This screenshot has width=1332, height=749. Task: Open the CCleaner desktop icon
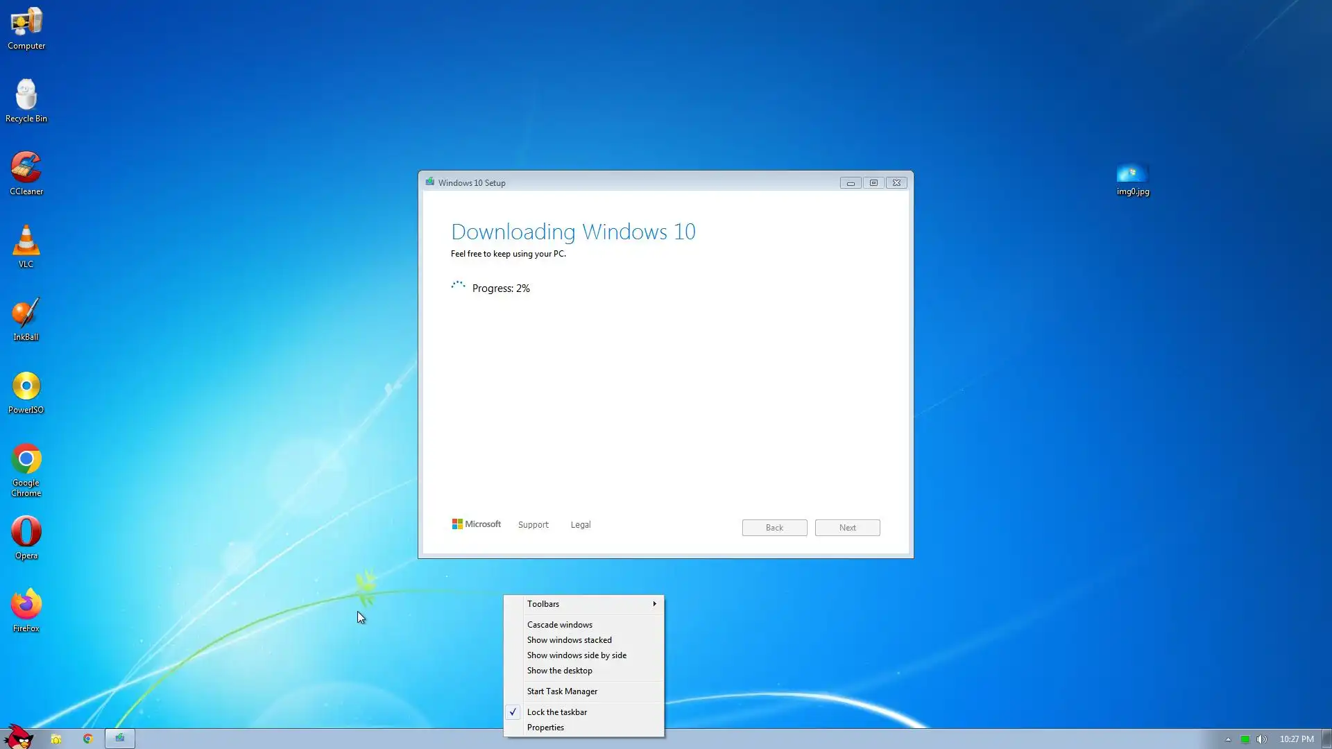26,169
